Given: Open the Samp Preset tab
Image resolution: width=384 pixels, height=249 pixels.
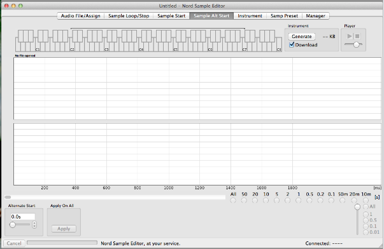Looking at the screenshot, I should pos(284,16).
